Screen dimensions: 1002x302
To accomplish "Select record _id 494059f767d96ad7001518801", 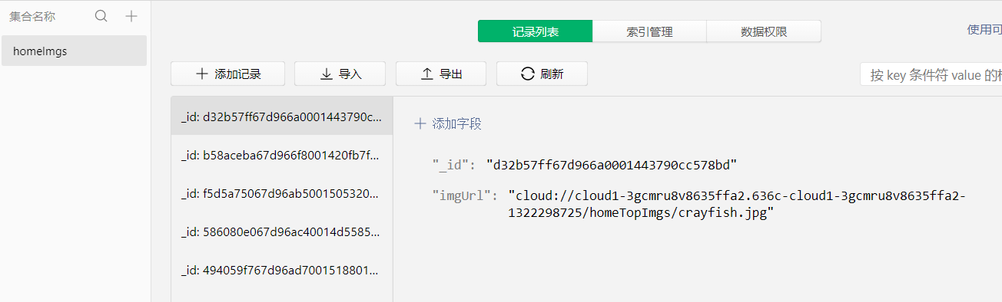I will pos(281,270).
